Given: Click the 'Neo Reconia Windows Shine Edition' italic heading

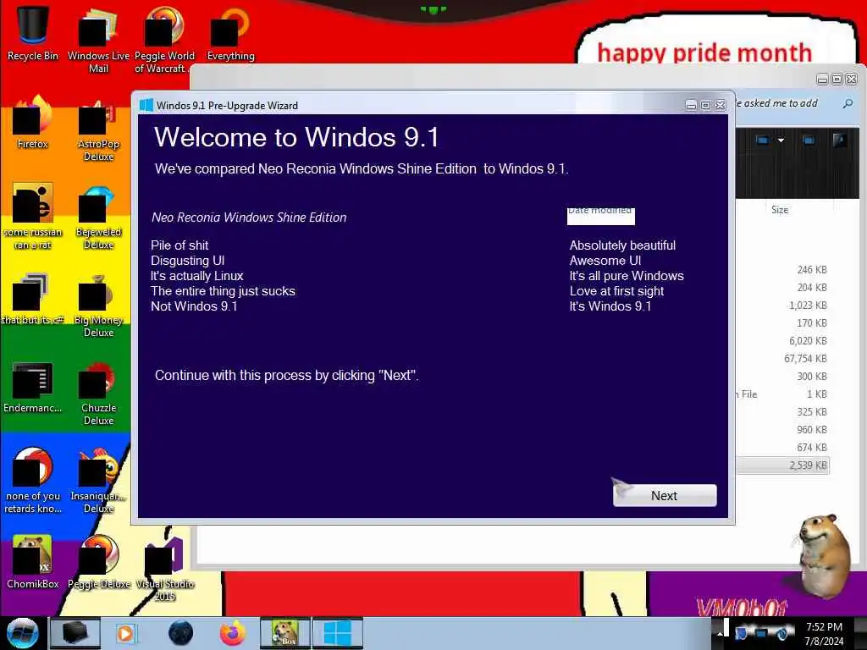Looking at the screenshot, I should (x=250, y=218).
